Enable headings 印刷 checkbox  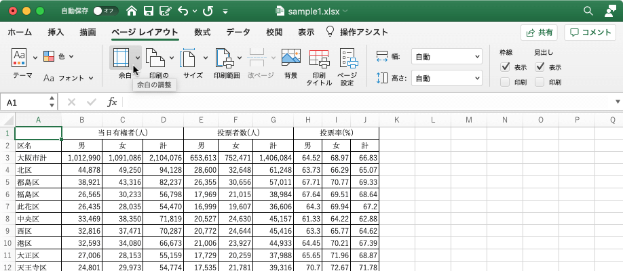point(539,83)
